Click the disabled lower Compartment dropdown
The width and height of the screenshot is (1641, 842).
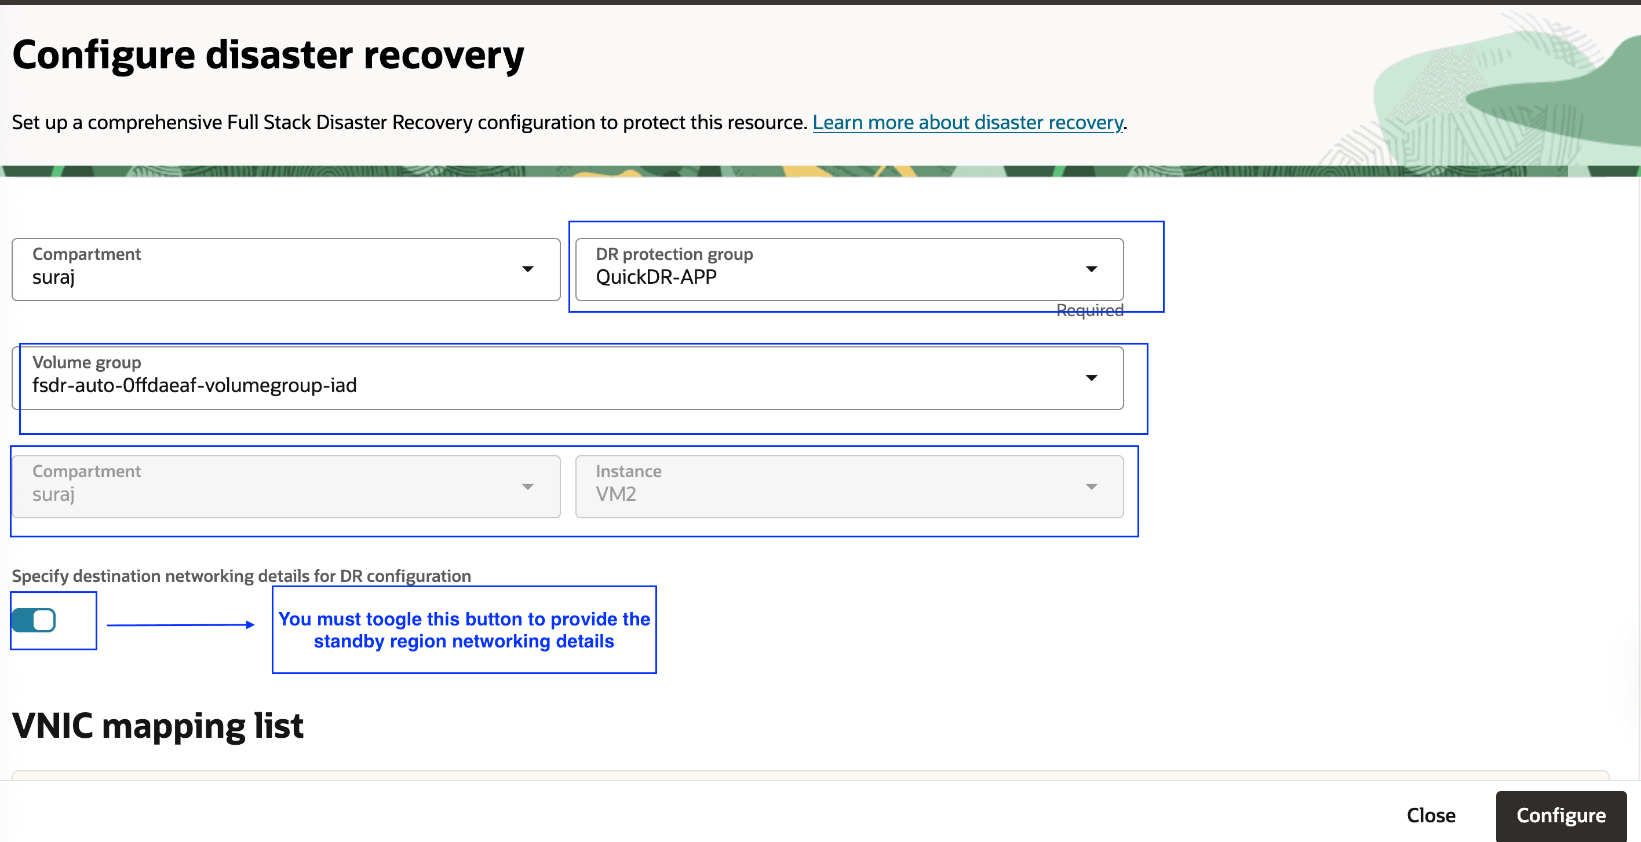coord(286,487)
